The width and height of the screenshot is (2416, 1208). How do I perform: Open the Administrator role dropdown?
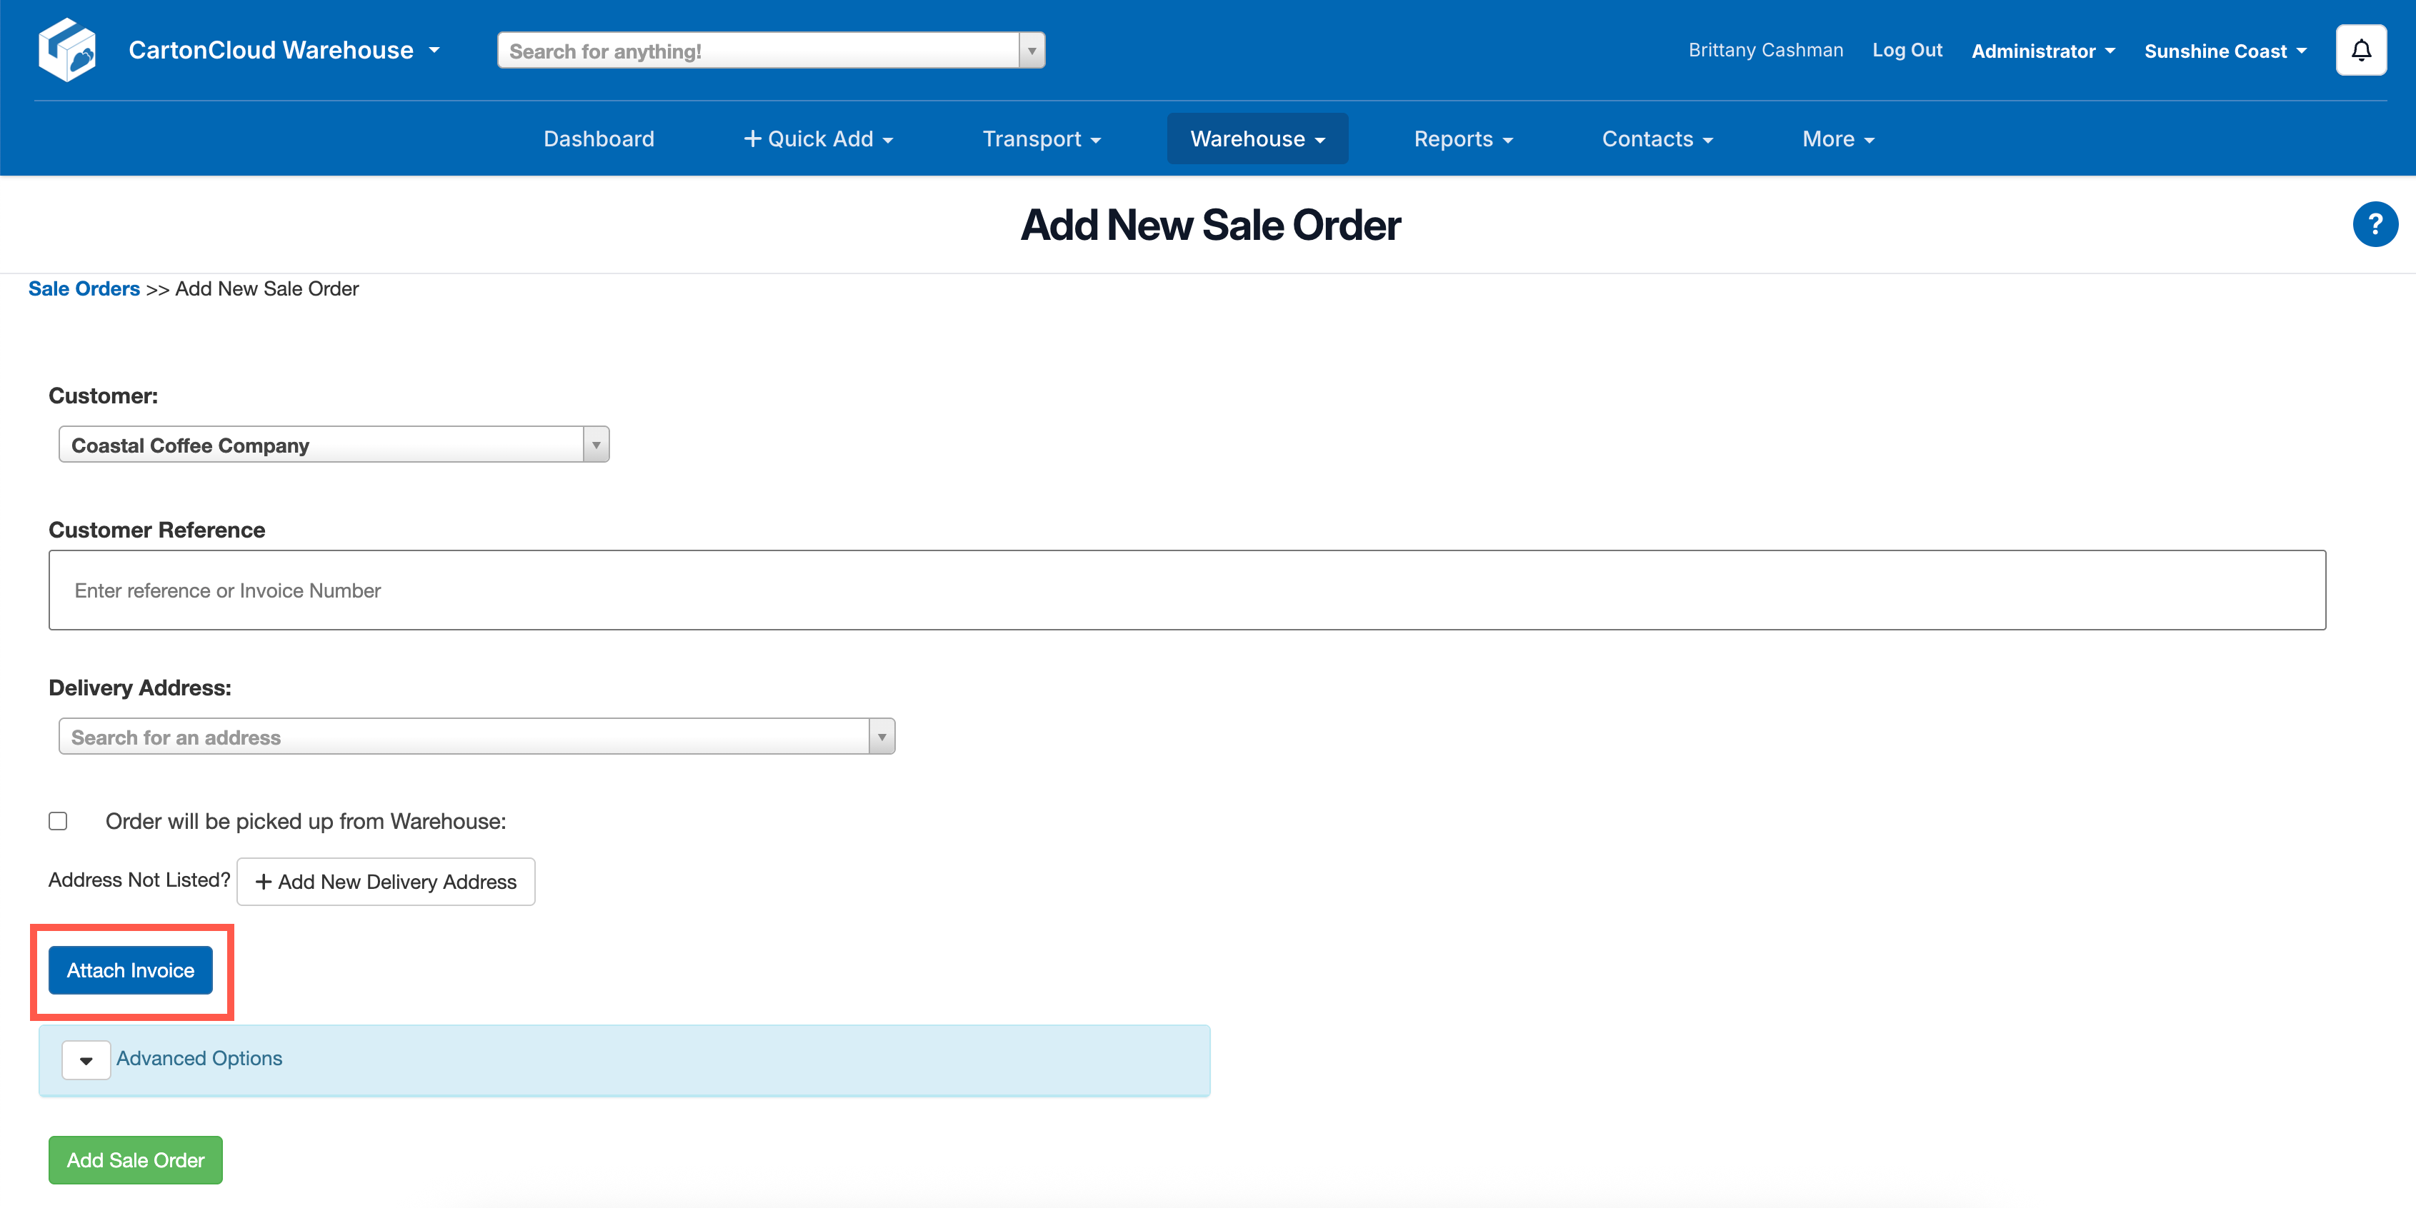click(2042, 51)
